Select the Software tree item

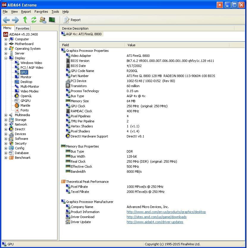[21, 139]
